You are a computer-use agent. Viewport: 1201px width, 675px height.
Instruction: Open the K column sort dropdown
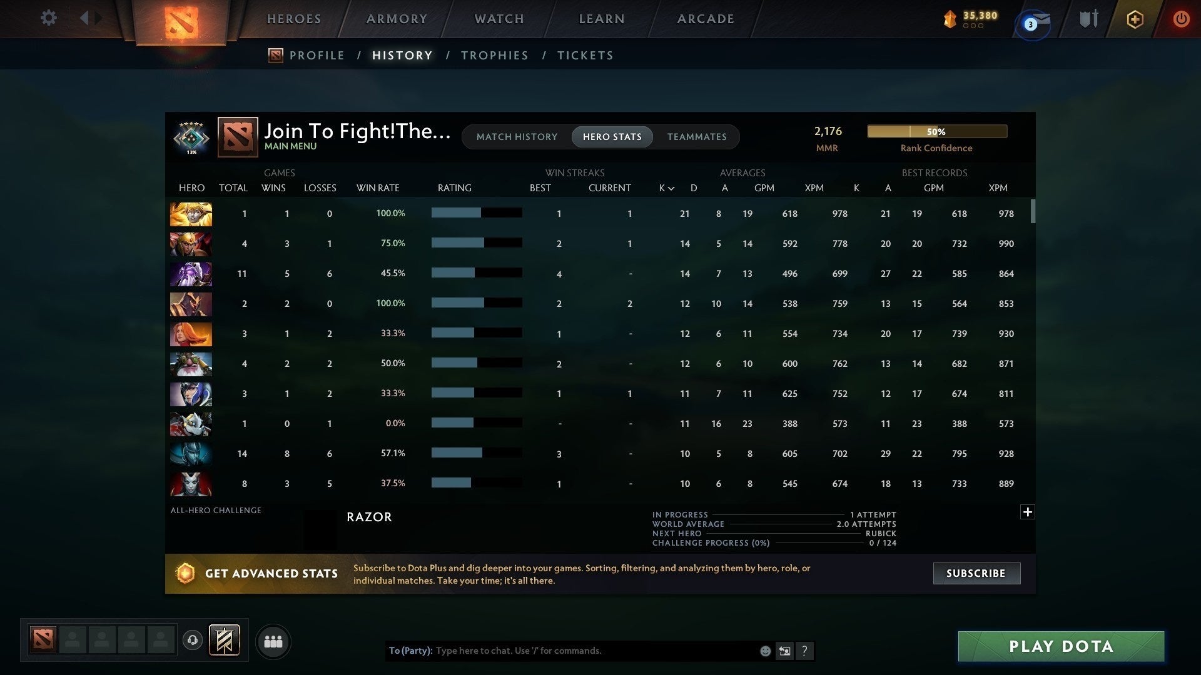point(665,187)
